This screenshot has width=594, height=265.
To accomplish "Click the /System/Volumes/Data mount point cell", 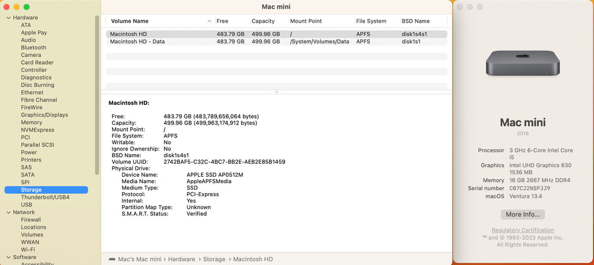I will point(320,41).
